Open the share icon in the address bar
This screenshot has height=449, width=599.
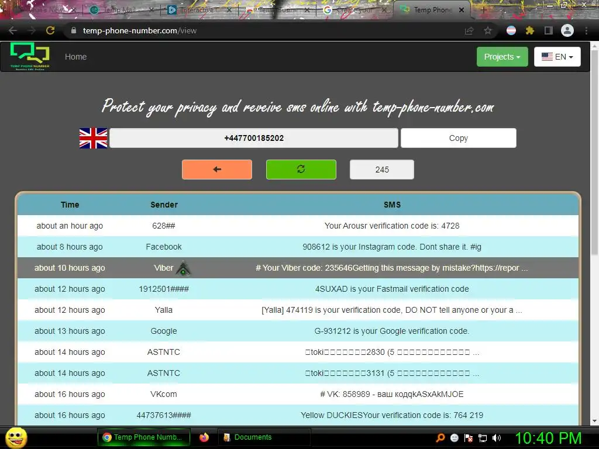tap(469, 30)
